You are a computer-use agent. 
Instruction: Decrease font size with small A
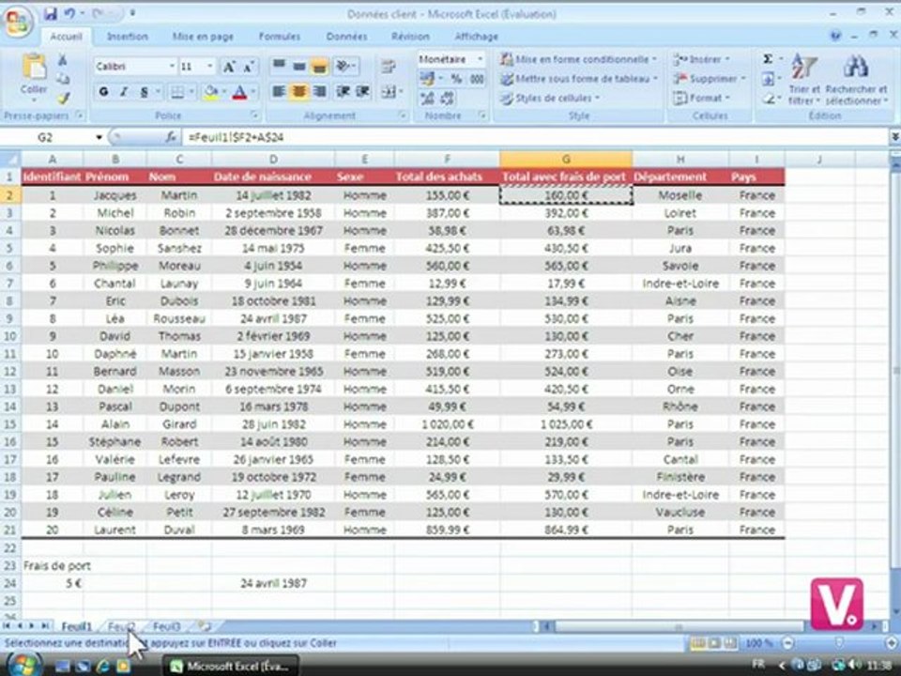click(x=248, y=67)
